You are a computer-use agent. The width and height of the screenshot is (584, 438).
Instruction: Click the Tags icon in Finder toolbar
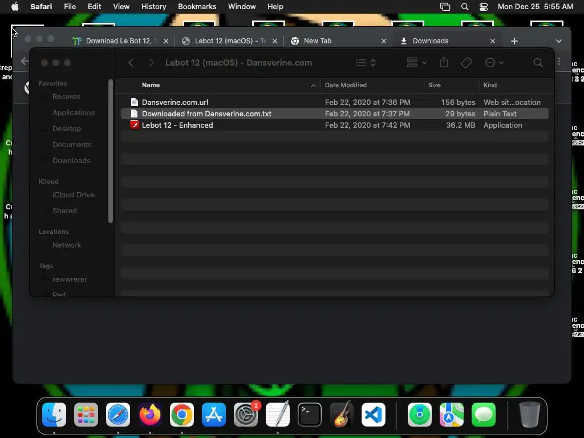click(x=466, y=63)
